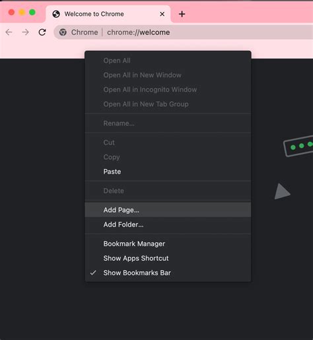Click the Chrome site info icon
The height and width of the screenshot is (340, 313).
point(63,32)
